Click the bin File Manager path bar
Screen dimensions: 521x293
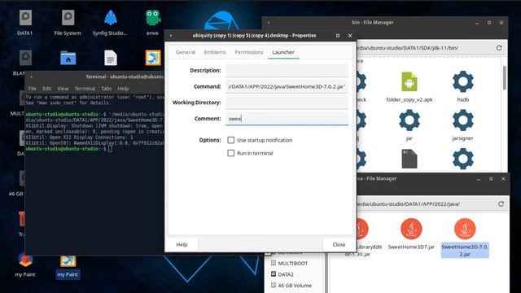click(x=424, y=48)
